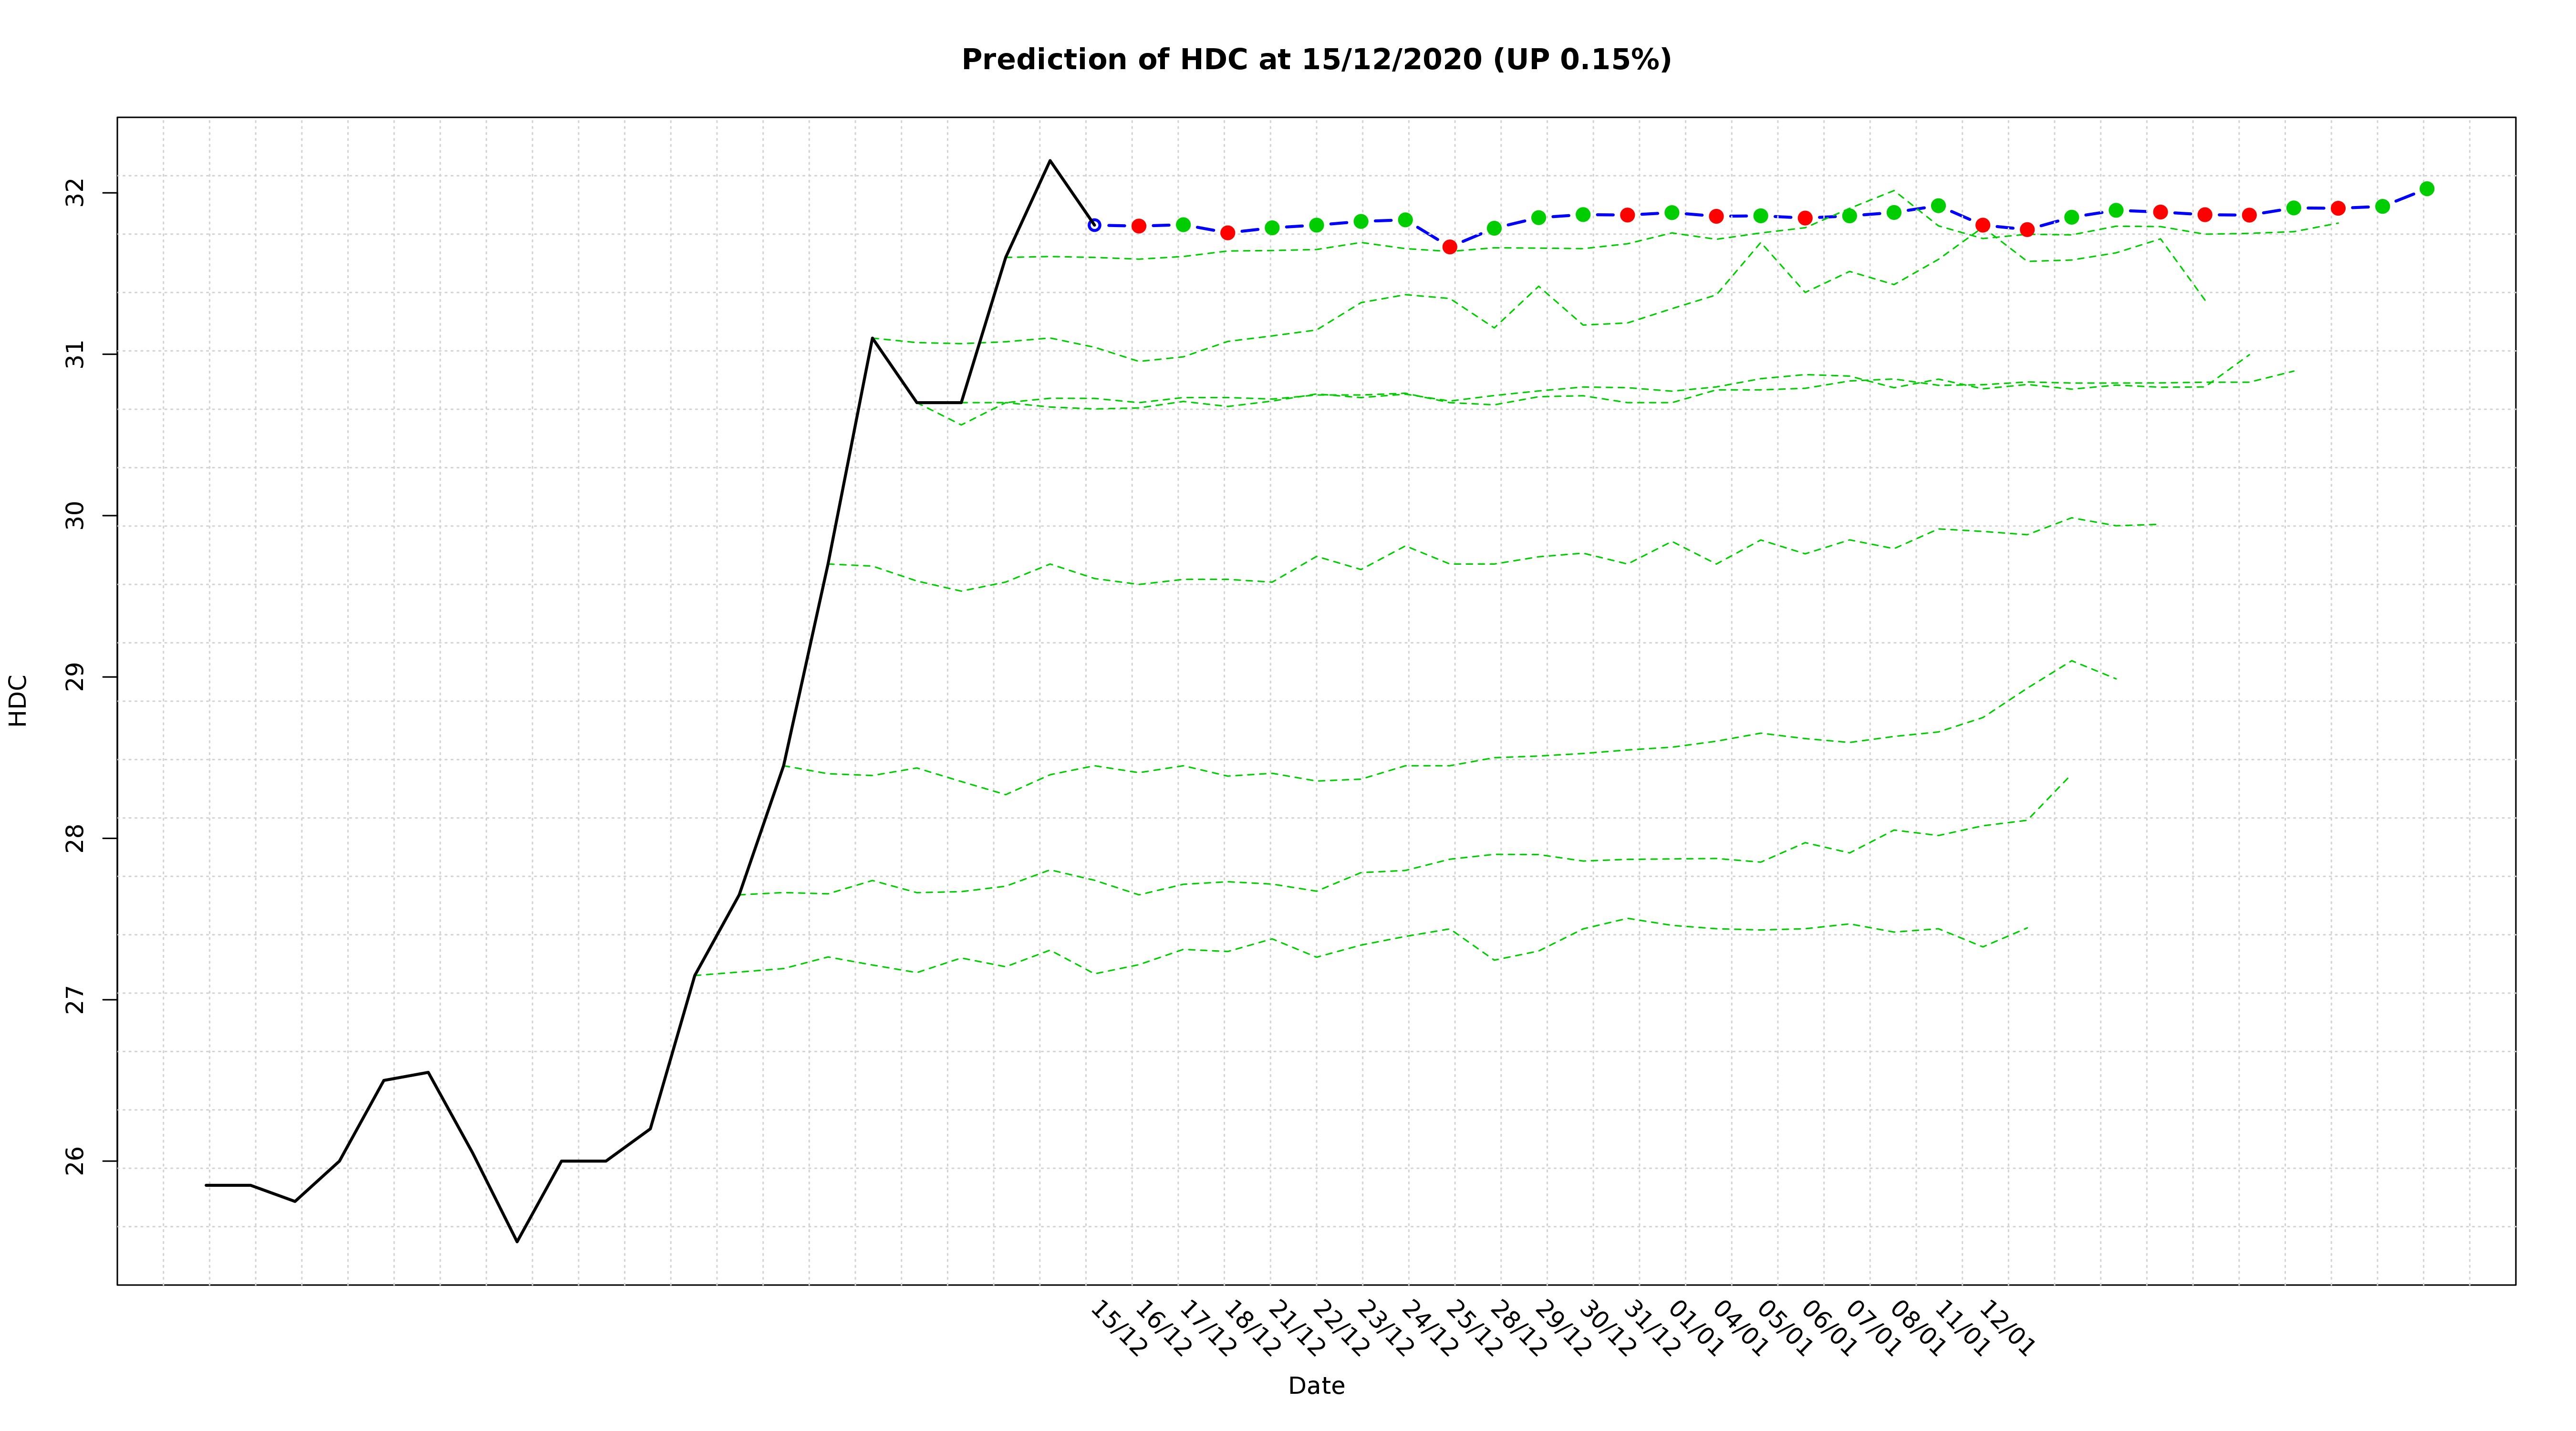Click the first red dot after blue circle

coord(1139,226)
